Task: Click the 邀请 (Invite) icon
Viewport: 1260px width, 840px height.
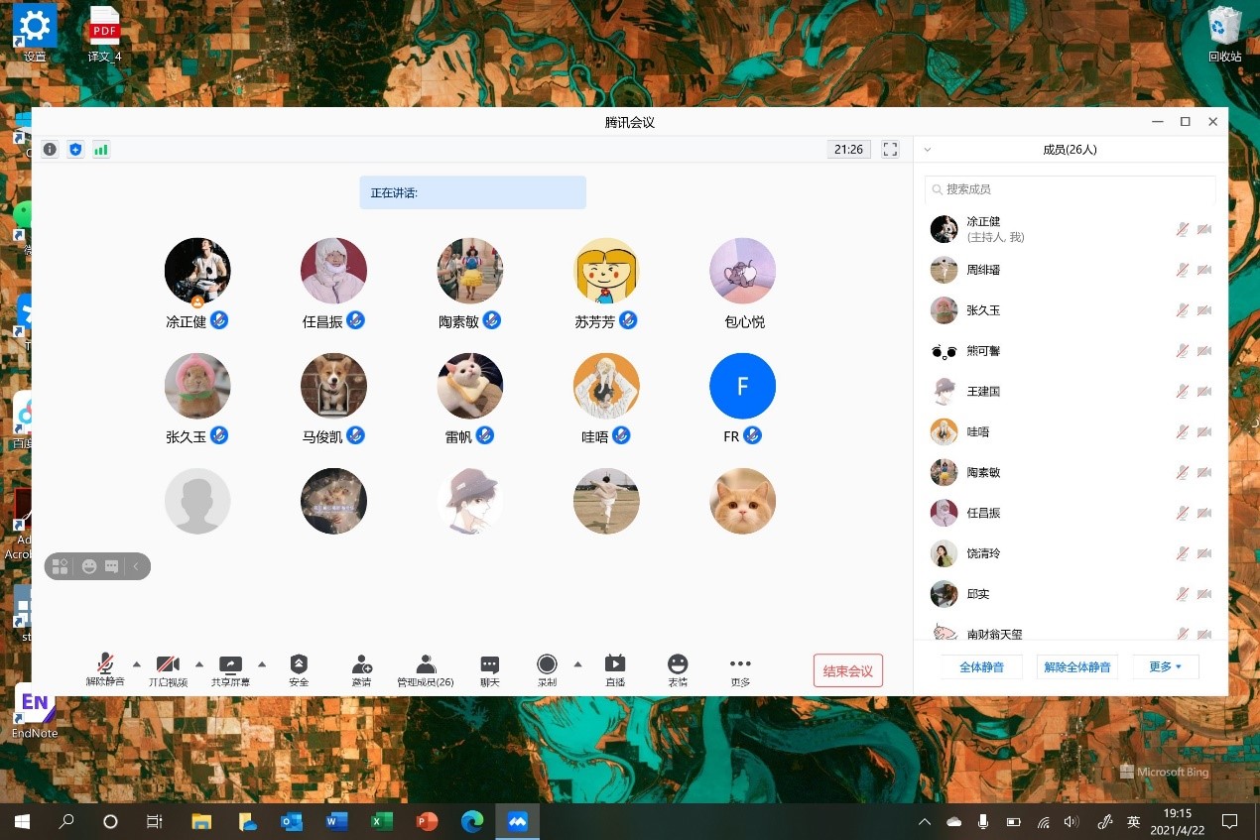Action: tap(361, 665)
